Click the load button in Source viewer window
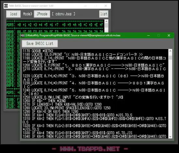Viewport: 179px width, 153px height. (13, 14)
